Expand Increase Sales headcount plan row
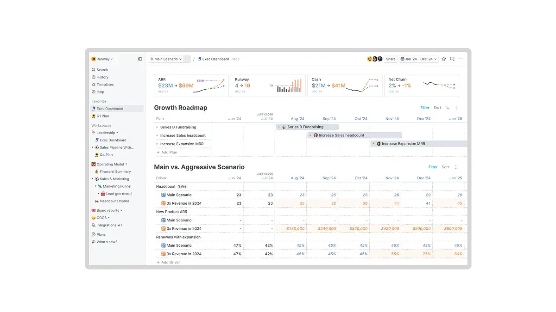Viewport: 556px width, 312px height. [x=157, y=135]
